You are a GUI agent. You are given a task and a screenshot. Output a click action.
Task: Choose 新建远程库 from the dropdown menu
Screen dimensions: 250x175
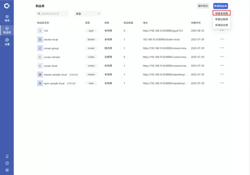tap(221, 19)
